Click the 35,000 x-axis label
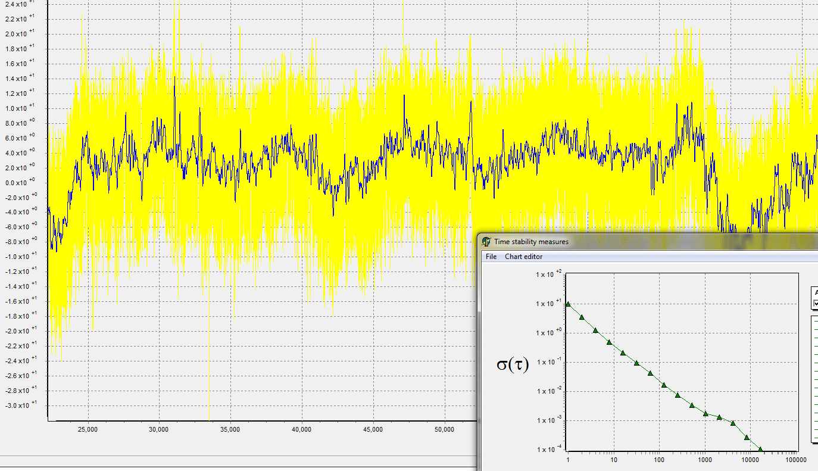The height and width of the screenshot is (471, 818). click(x=230, y=429)
